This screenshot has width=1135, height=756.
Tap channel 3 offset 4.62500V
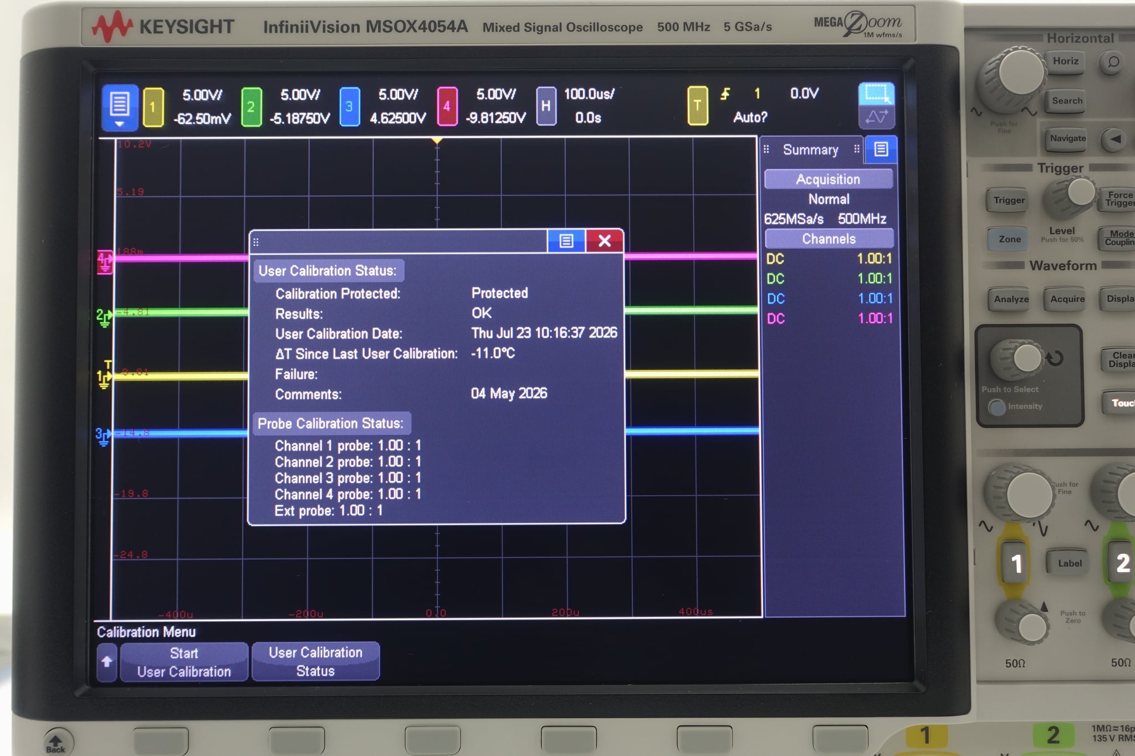tap(398, 118)
